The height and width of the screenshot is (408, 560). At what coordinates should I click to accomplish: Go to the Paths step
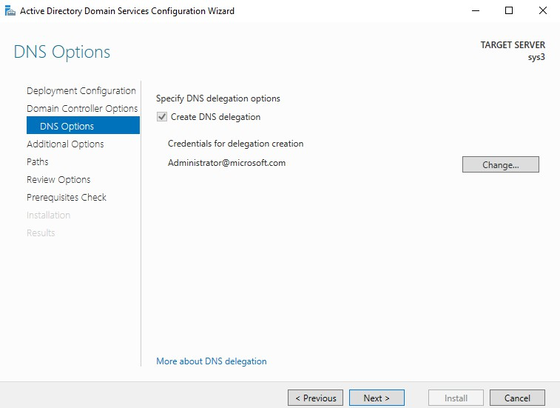click(x=38, y=161)
